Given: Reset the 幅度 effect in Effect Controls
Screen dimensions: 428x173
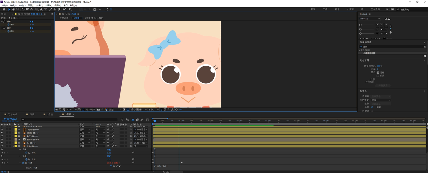Looking at the screenshot, I should (32, 28).
